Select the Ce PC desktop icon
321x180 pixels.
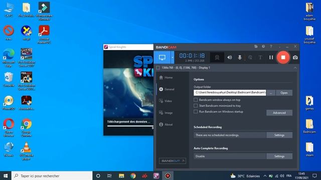click(9, 9)
